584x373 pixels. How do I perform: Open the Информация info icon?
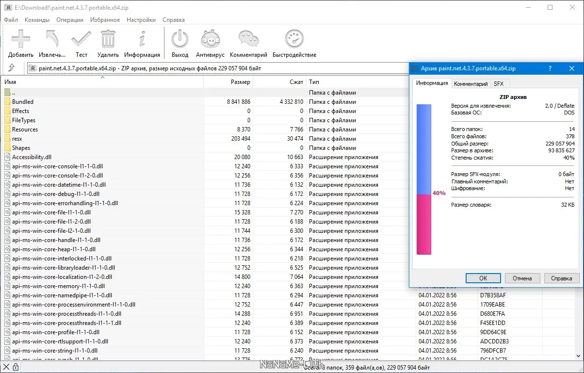(142, 41)
